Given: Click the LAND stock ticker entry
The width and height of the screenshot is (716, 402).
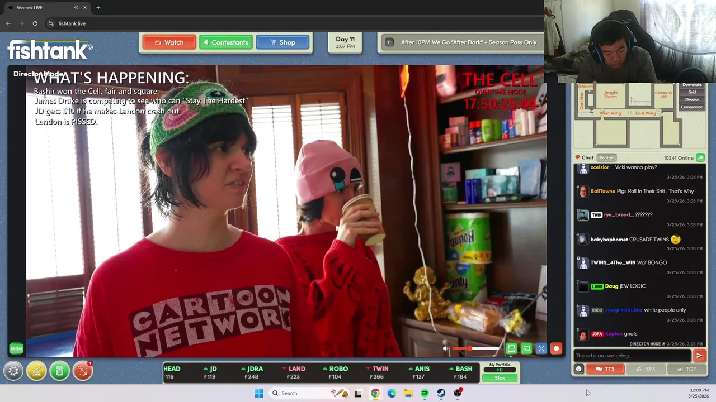Looking at the screenshot, I should (x=294, y=372).
